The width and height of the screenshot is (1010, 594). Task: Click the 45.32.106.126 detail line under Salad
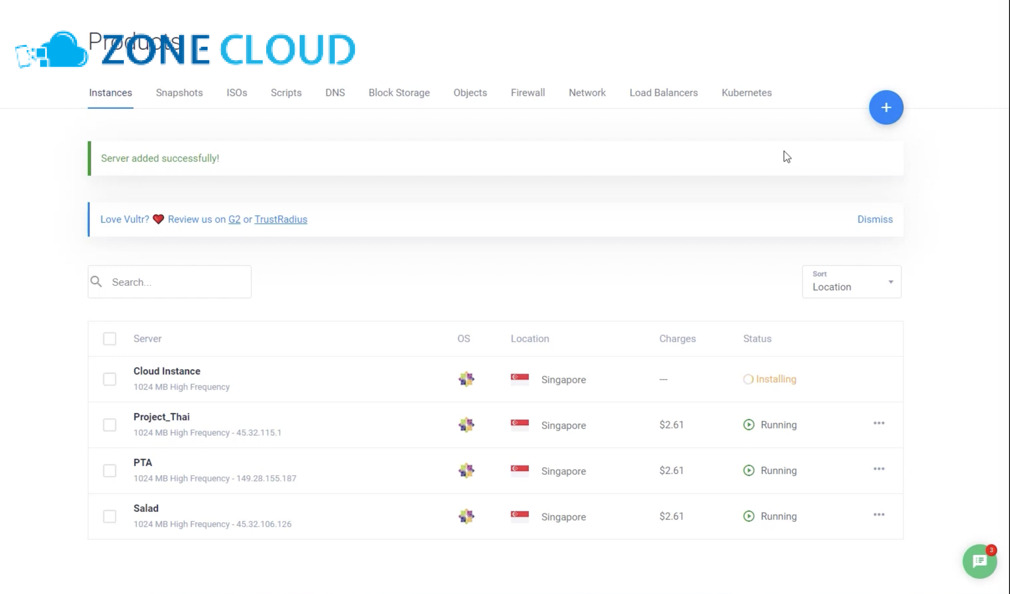point(212,524)
